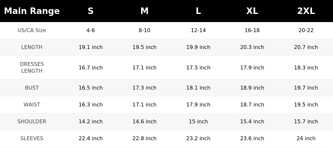Click the SLEEVES row label
This screenshot has width=333, height=147.
[32, 138]
